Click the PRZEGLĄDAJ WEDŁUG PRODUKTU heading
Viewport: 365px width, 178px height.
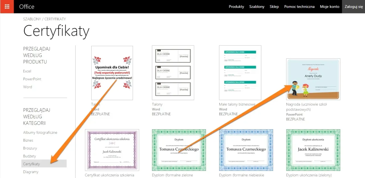[x=37, y=55]
